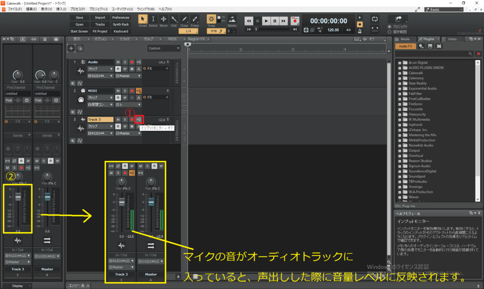
Task: Solo the MIDI track
Action: (125, 91)
